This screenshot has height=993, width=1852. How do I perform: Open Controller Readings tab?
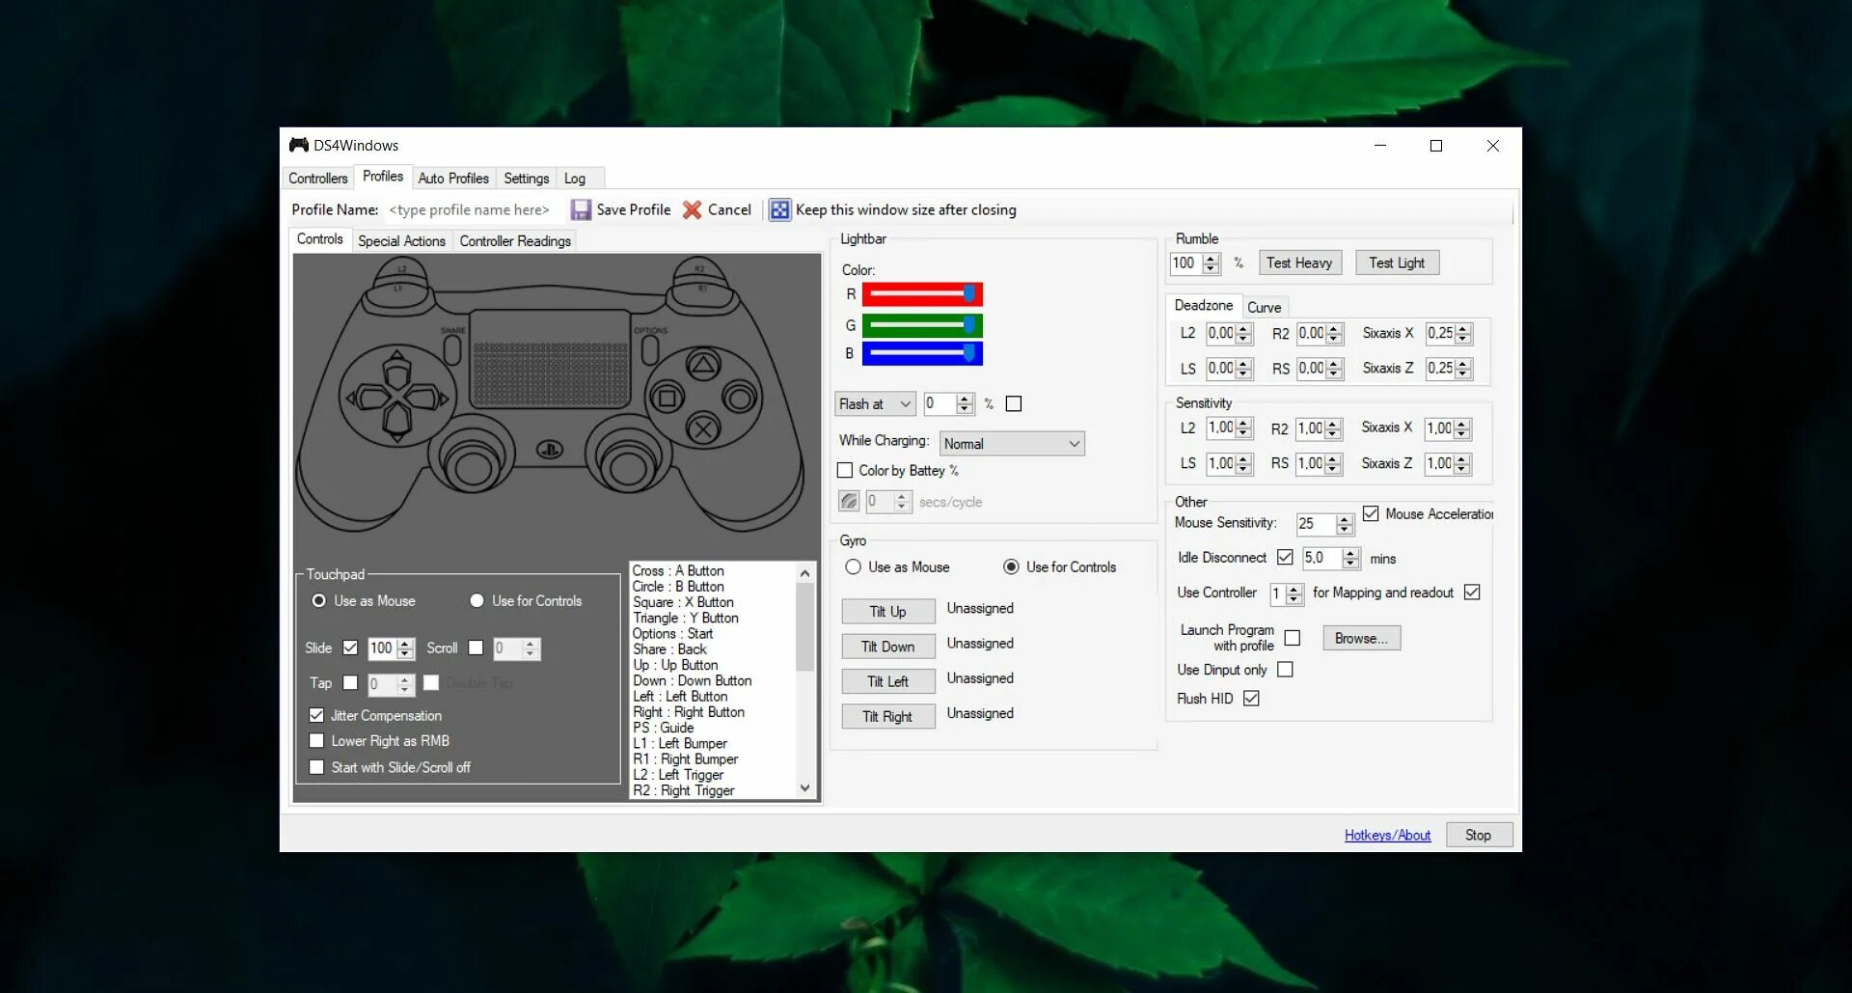point(515,241)
